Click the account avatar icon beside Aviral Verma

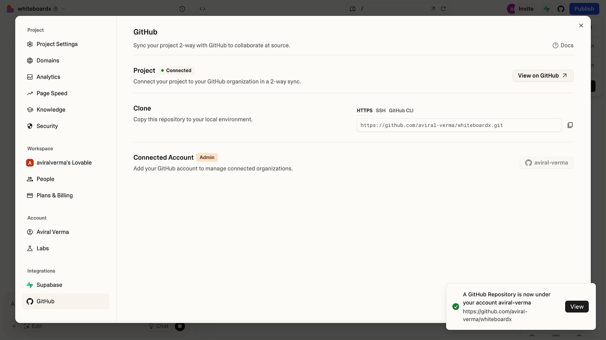(x=30, y=232)
